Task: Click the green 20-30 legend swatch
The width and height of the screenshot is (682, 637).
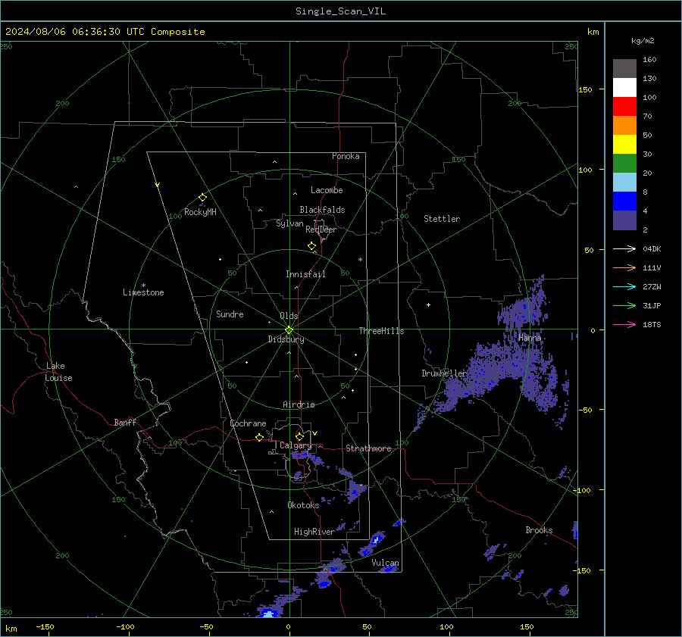Action: [x=624, y=163]
